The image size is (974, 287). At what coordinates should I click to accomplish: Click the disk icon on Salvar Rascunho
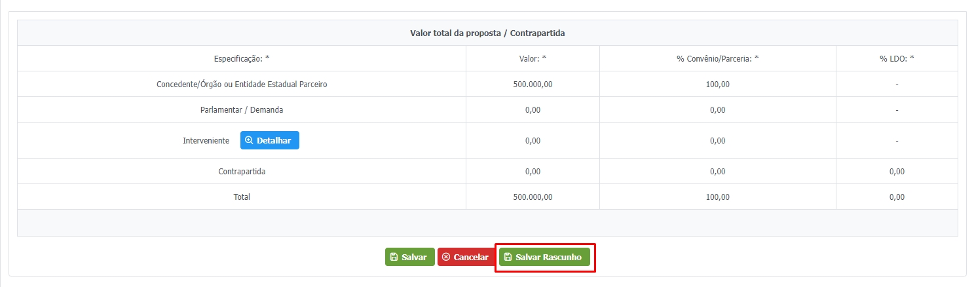(x=508, y=258)
